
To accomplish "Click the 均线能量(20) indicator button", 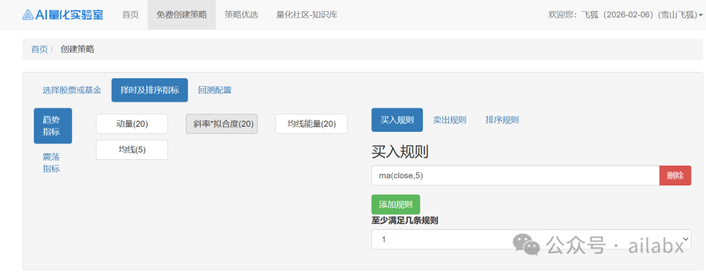I will tap(312, 123).
